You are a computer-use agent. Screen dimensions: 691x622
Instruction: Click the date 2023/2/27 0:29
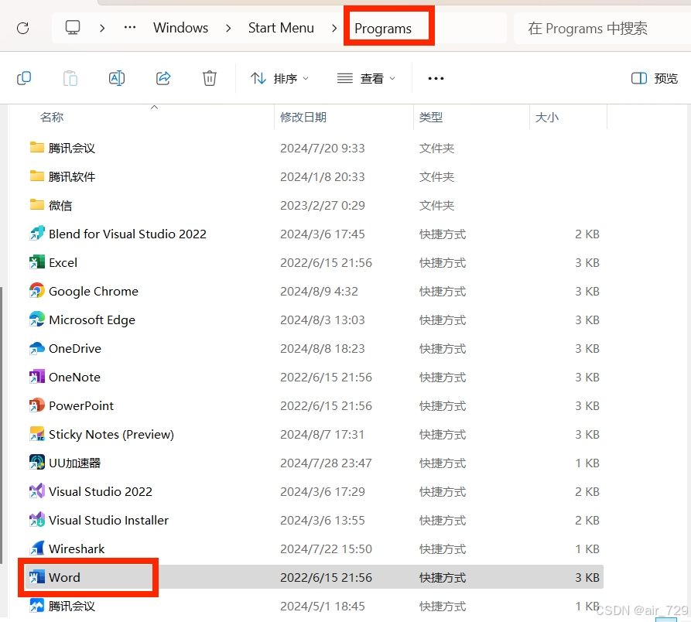click(x=323, y=205)
